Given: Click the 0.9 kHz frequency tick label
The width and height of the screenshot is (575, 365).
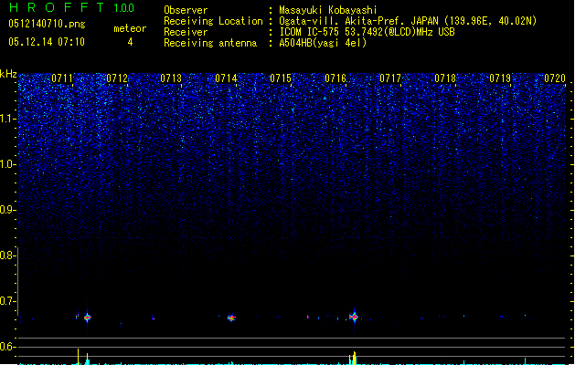Looking at the screenshot, I should point(7,210).
